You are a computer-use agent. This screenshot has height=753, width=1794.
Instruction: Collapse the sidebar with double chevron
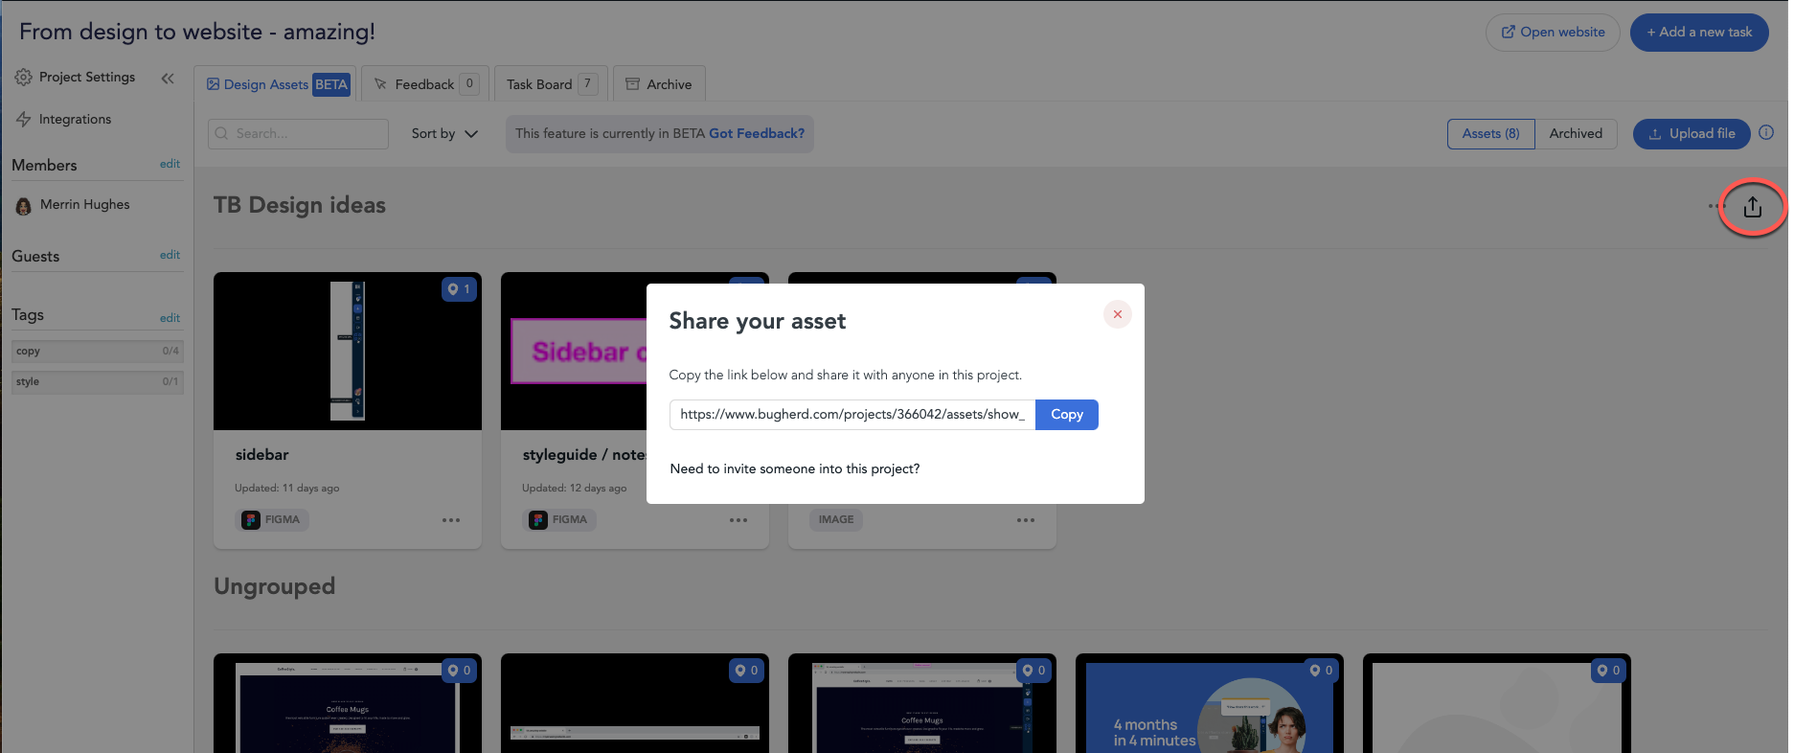(168, 78)
